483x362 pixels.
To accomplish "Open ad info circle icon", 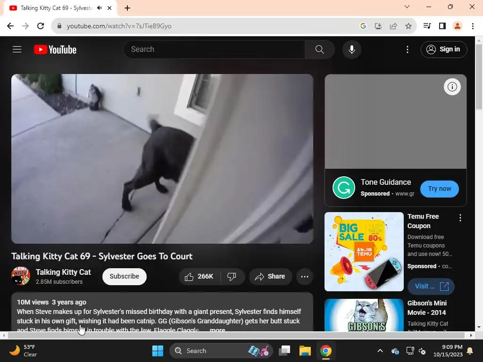I will pos(452,87).
